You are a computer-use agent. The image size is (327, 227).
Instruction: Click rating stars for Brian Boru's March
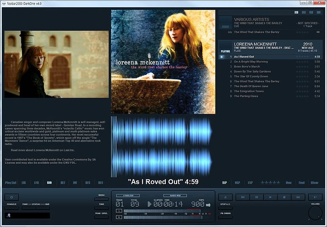[302, 67]
